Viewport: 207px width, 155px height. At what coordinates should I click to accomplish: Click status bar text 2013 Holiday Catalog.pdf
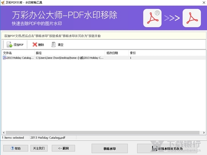48,137
